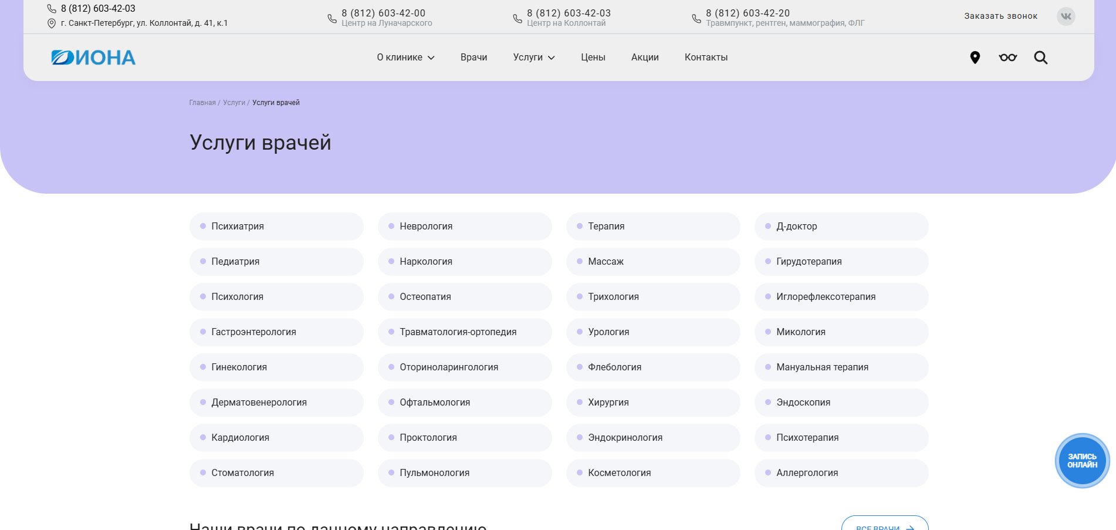Open the Акции menu item
The image size is (1116, 530).
click(645, 58)
